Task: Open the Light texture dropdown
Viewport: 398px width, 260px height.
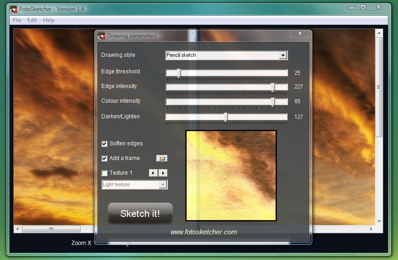Action: (163, 185)
